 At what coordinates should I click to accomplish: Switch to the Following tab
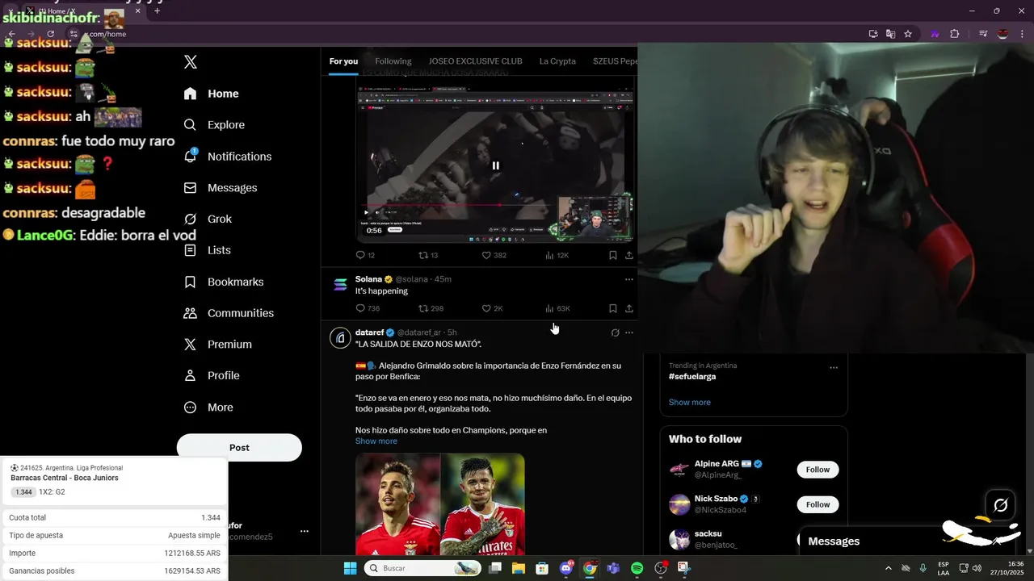(393, 61)
